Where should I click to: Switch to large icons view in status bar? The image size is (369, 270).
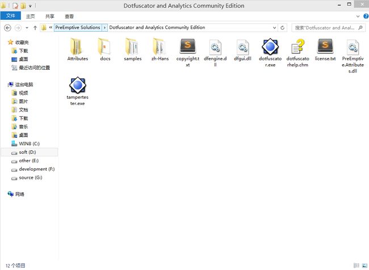364,265
